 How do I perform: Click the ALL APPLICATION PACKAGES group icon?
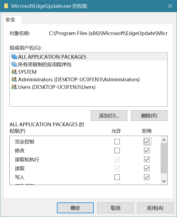(14, 57)
